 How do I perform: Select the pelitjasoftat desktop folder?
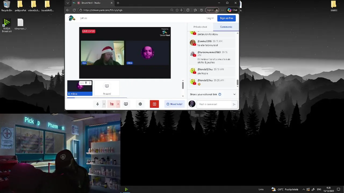coord(20,6)
